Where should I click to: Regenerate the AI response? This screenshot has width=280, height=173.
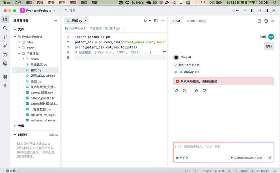coord(184,91)
